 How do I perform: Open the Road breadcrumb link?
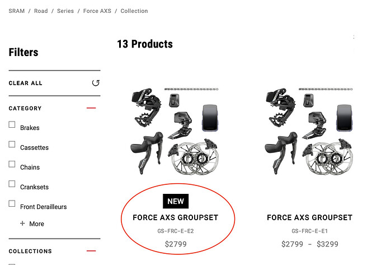[x=41, y=11]
